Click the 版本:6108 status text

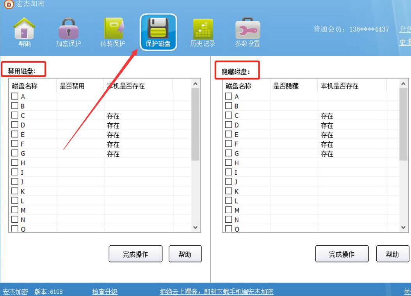(x=48, y=292)
